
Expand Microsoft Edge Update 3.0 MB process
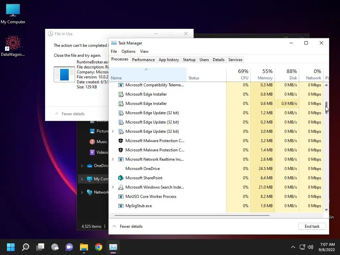(x=113, y=131)
